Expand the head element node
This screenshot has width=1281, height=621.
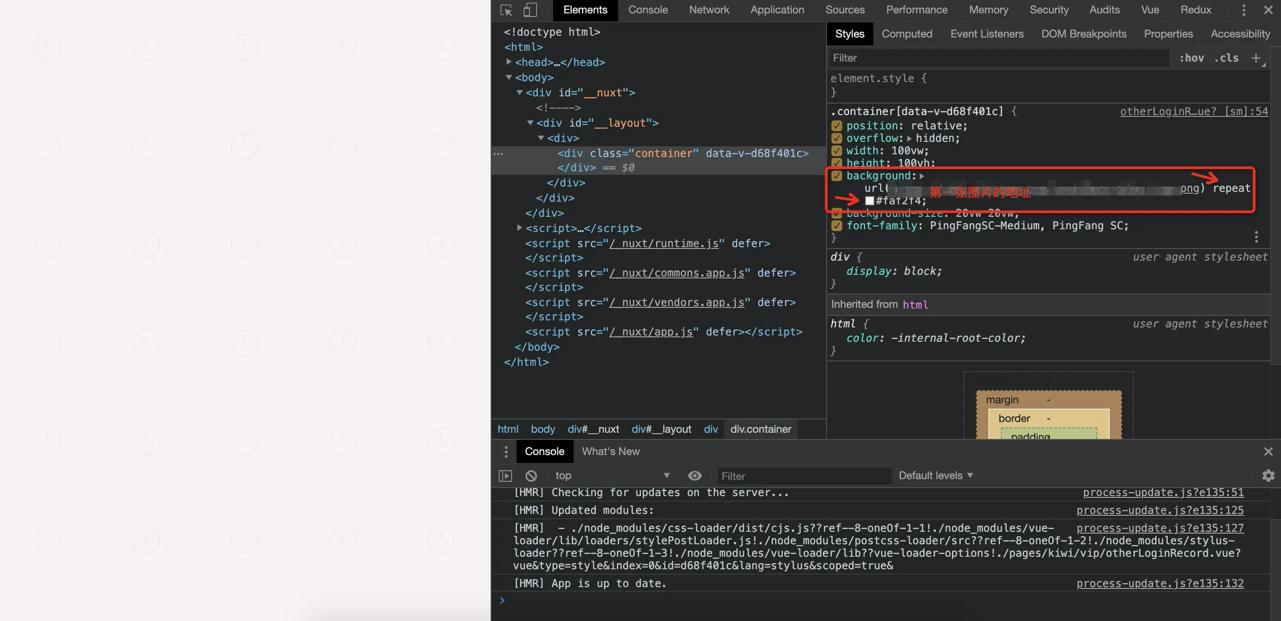point(509,62)
